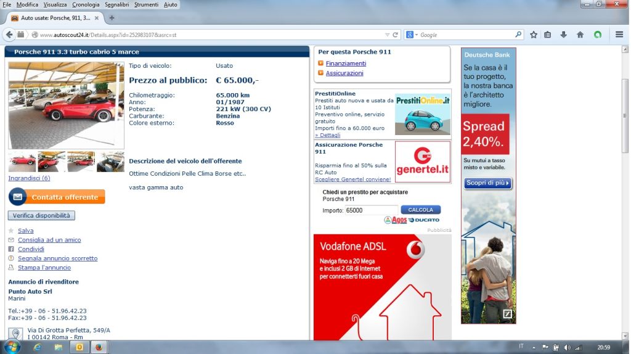Select the second car thumbnail
Viewport: 631px width, 354px height.
(52, 162)
